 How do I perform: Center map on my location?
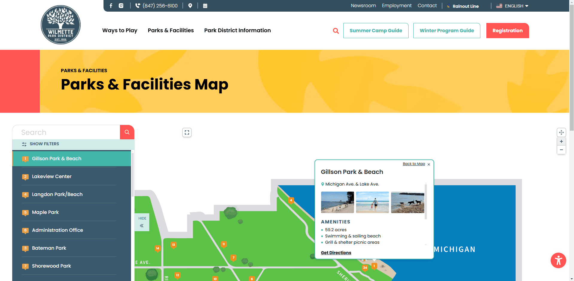pos(561,132)
